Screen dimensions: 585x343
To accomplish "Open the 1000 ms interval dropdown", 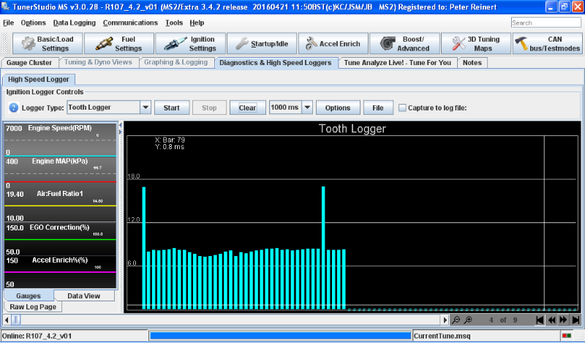I will click(x=307, y=108).
